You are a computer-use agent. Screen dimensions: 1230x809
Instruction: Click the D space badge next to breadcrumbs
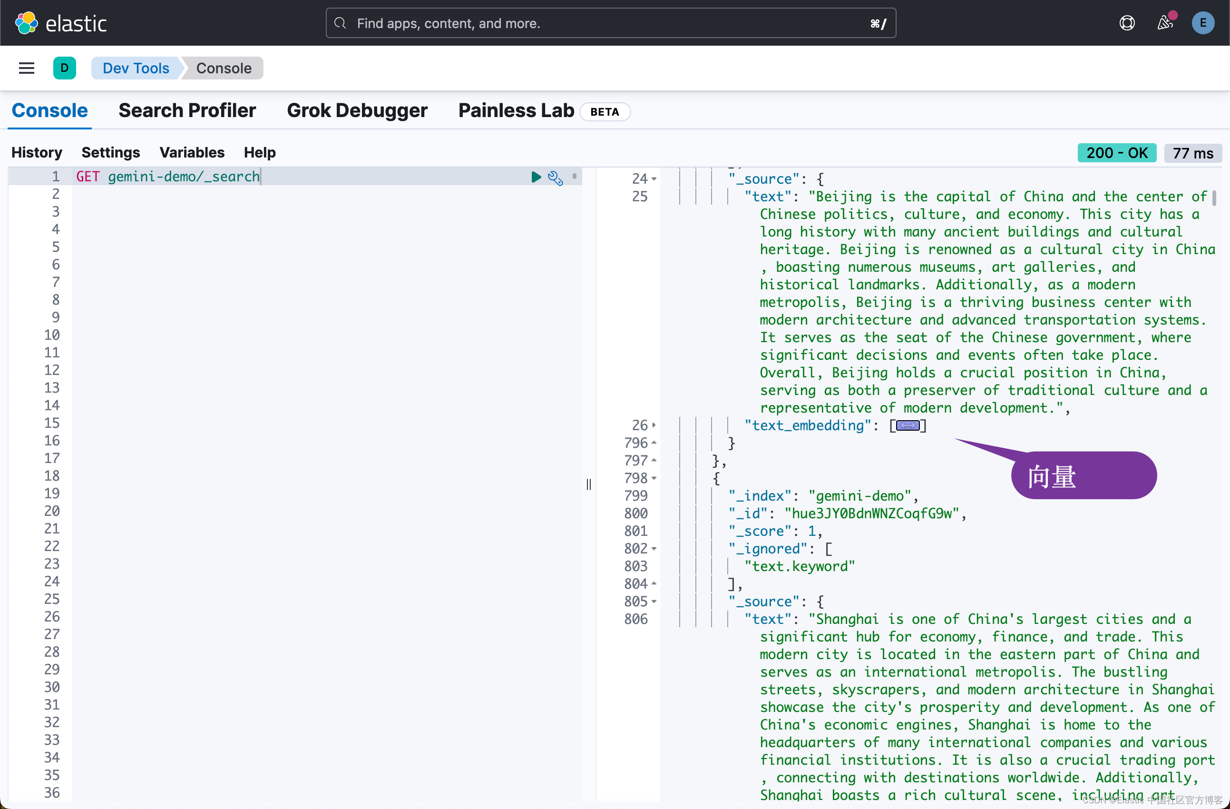[65, 68]
